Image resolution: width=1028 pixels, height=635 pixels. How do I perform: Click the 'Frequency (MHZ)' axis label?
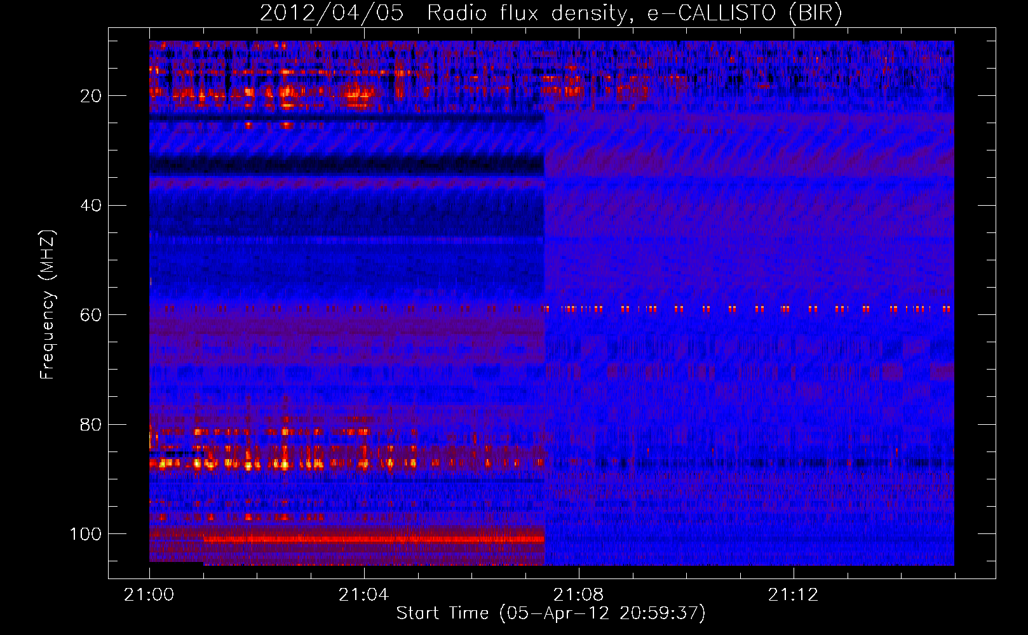click(48, 305)
